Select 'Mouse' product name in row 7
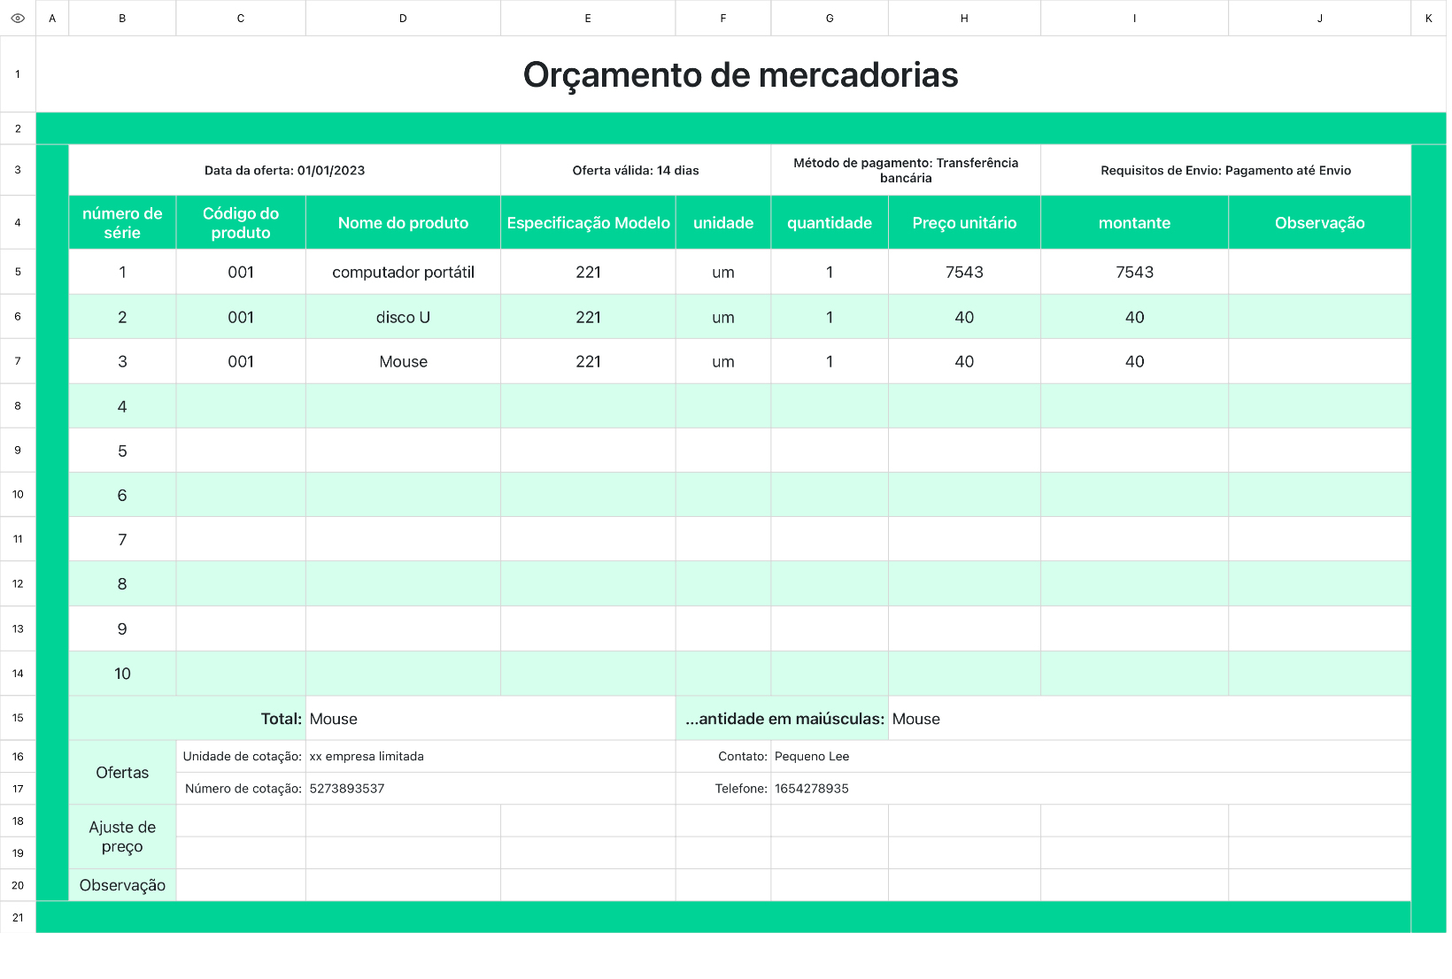This screenshot has width=1452, height=979. (x=403, y=361)
